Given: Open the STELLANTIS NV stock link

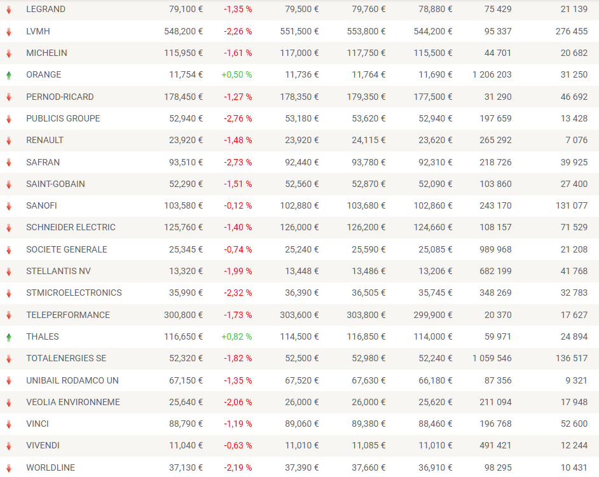Looking at the screenshot, I should coord(59,271).
